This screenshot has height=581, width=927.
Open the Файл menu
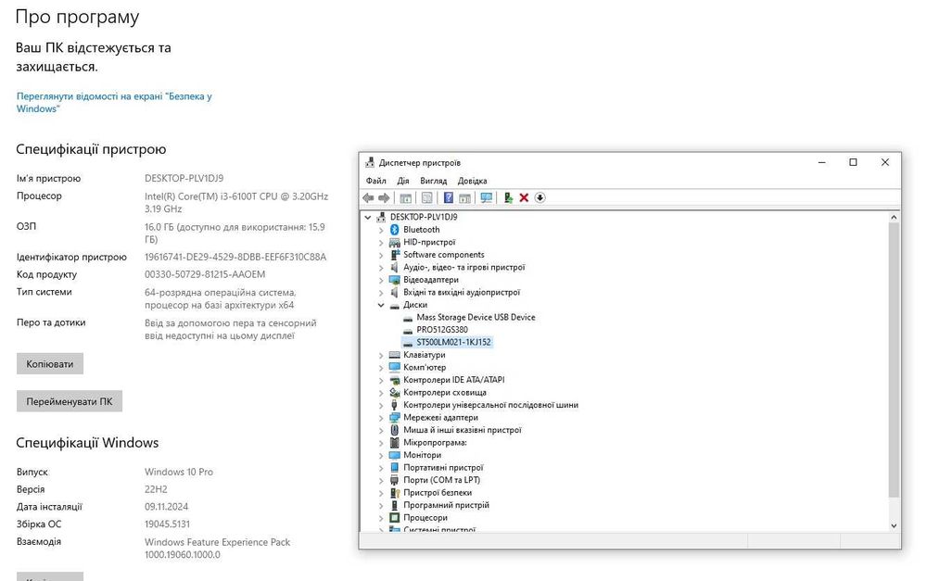click(376, 181)
